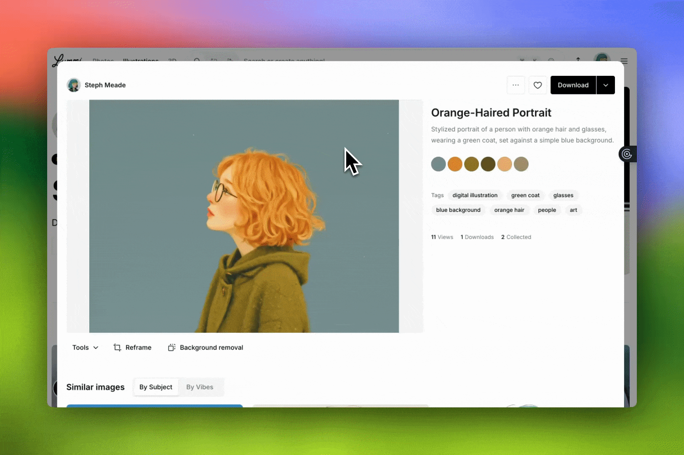Viewport: 684px width, 455px height.
Task: Expand the Download options arrow
Action: (x=606, y=85)
